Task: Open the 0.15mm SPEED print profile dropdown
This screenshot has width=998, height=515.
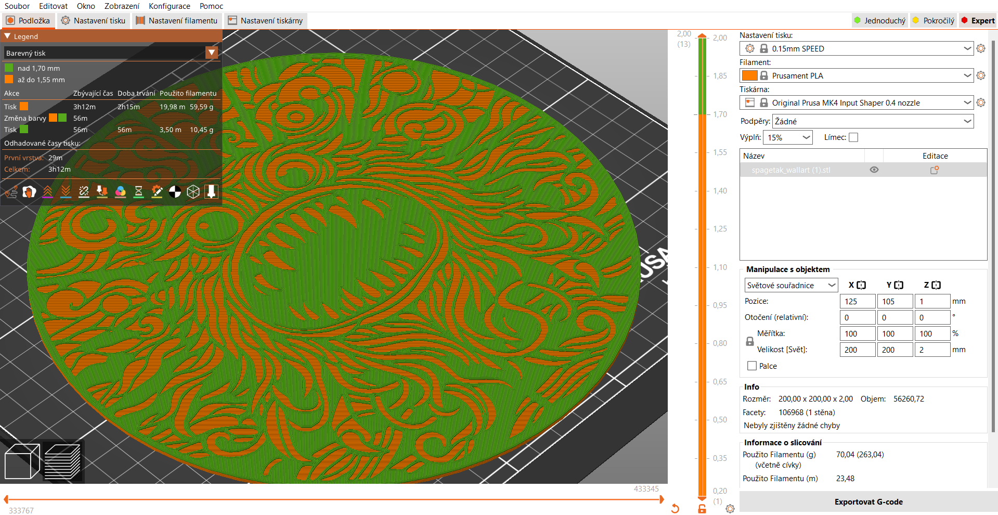Action: click(856, 48)
